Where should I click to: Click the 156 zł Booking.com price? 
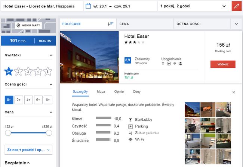pyautogui.click(x=223, y=47)
